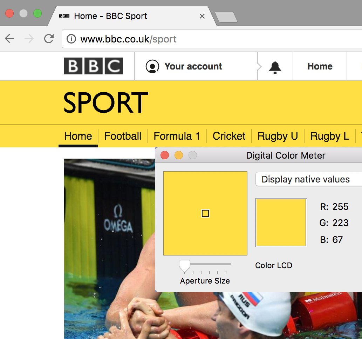Click the G: 223 value
This screenshot has width=362, height=339.
tap(334, 223)
